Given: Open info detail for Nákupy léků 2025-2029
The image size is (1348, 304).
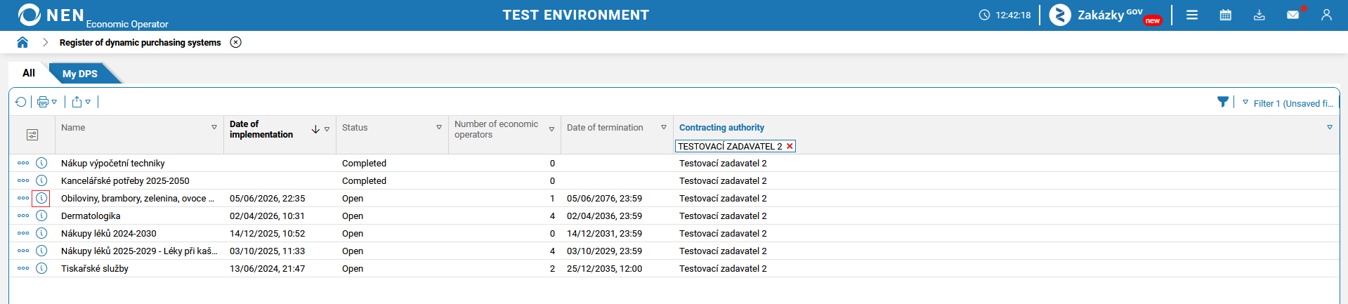Looking at the screenshot, I should click(x=41, y=251).
